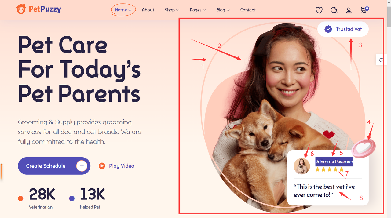
Task: Open the shopping cart icon
Action: [364, 10]
